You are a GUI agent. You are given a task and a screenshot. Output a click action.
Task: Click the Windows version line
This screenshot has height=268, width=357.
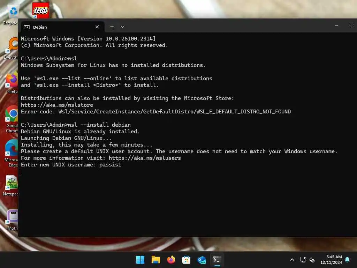88,38
